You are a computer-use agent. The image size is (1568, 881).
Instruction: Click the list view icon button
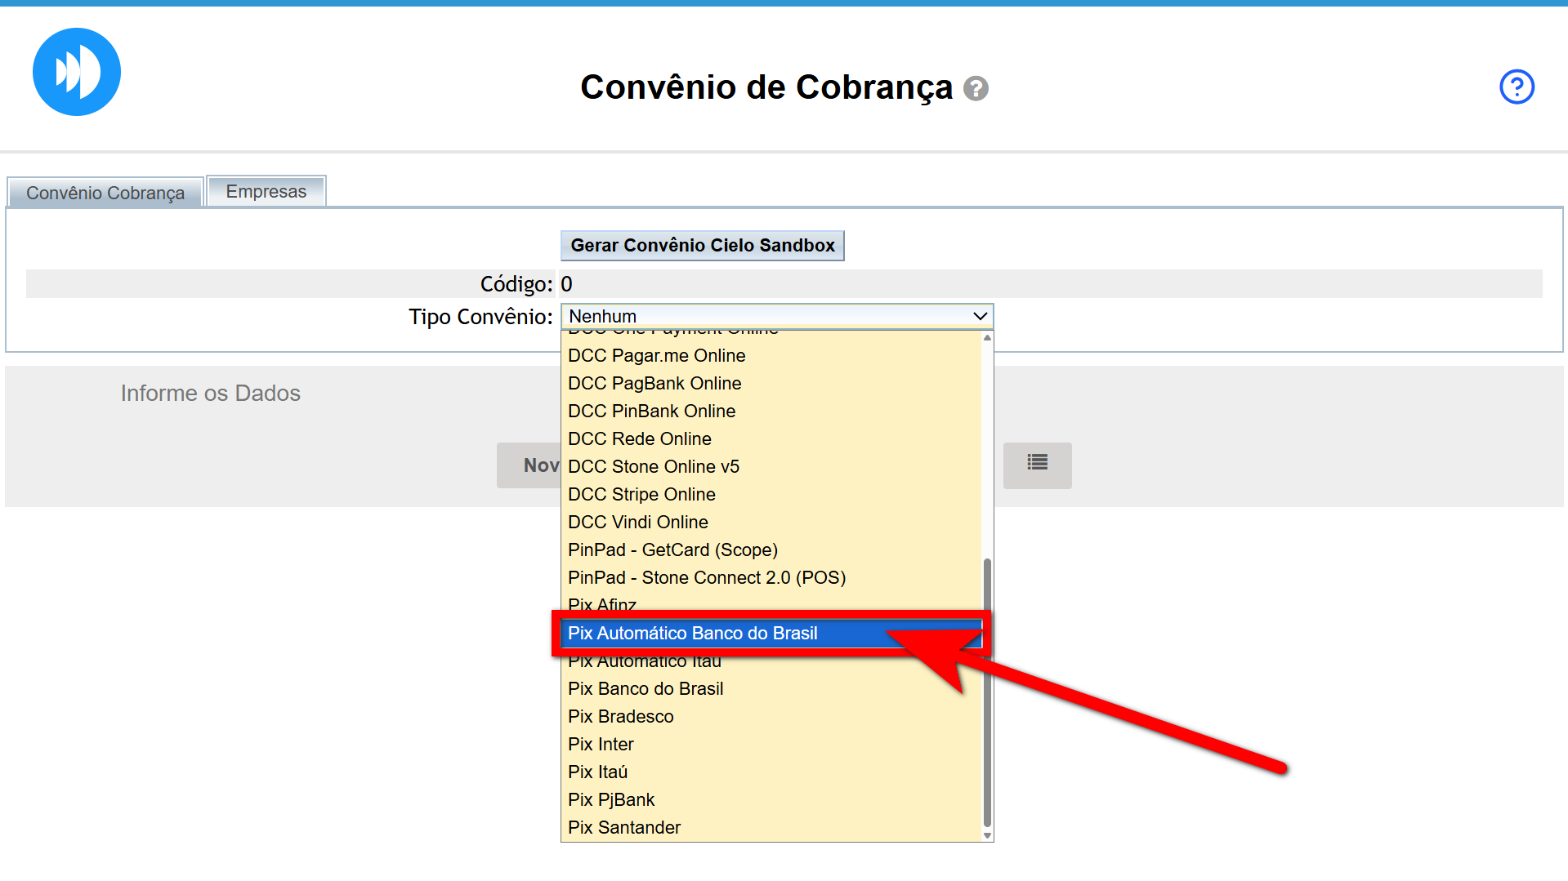1037,465
